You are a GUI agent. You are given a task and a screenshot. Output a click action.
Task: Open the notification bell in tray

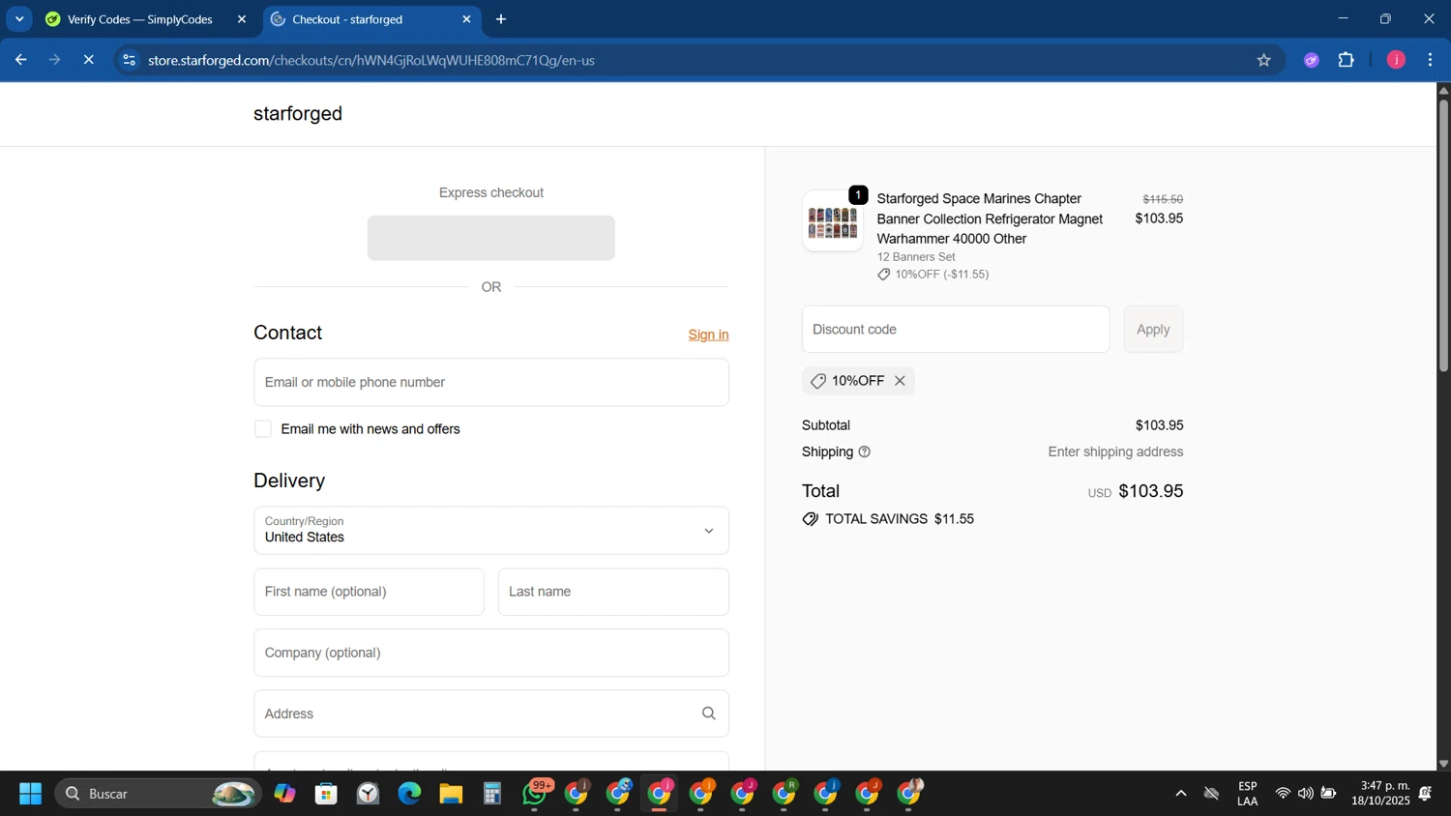(1426, 794)
